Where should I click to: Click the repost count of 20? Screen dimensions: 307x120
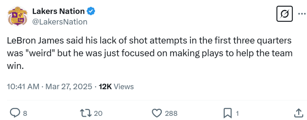(98, 113)
